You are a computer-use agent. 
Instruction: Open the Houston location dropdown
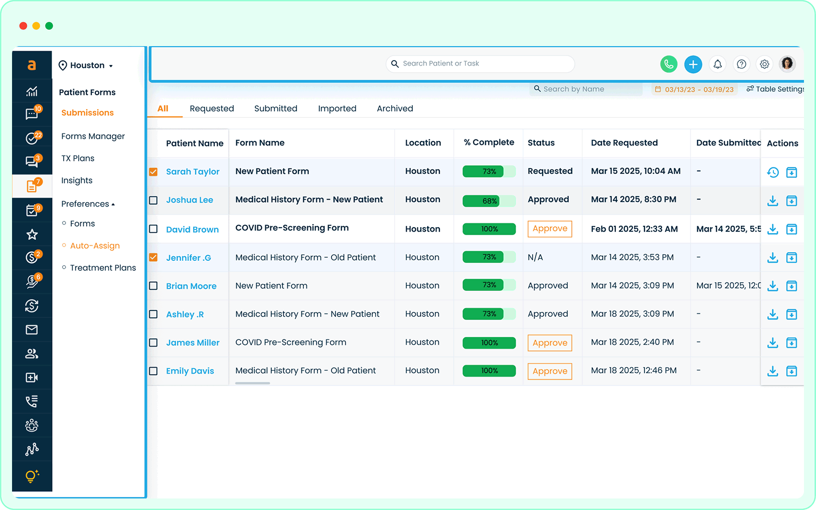coord(86,66)
